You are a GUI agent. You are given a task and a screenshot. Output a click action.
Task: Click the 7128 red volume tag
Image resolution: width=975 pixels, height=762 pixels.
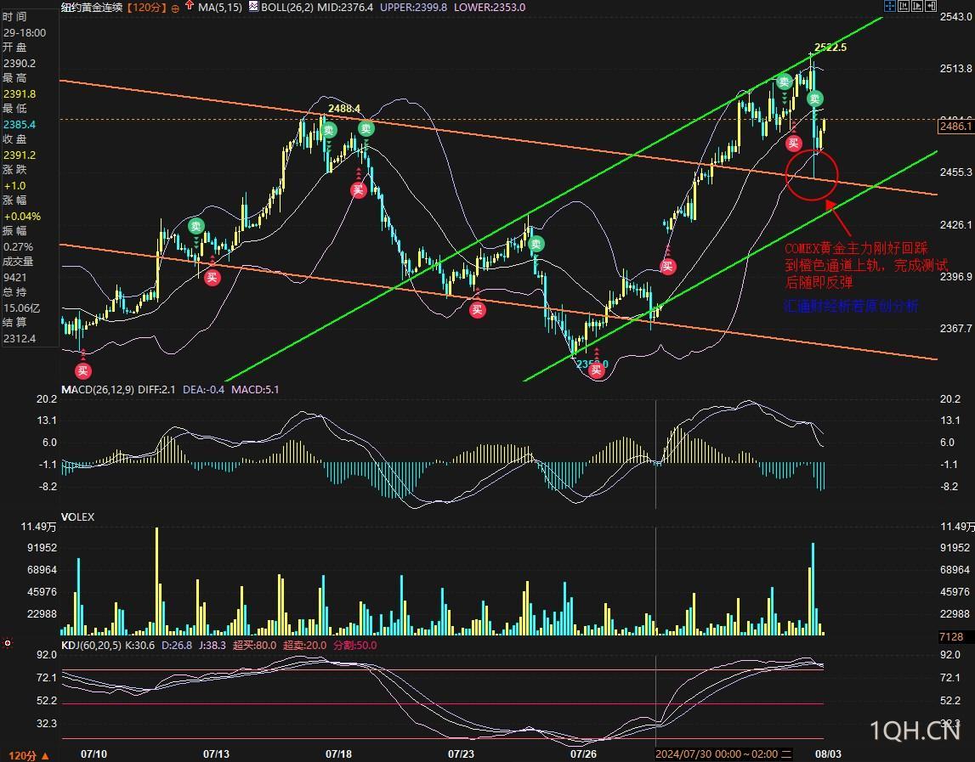[x=951, y=636]
